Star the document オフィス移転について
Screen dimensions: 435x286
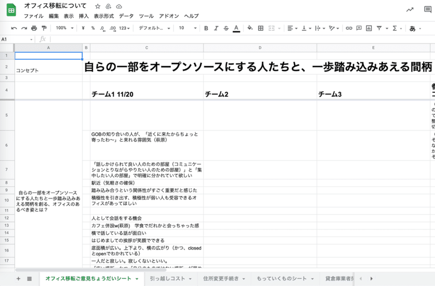coord(98,7)
